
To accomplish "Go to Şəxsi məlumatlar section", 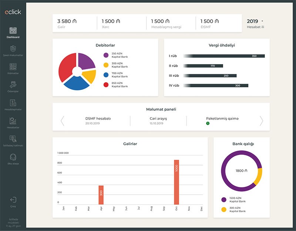I will (13, 49).
